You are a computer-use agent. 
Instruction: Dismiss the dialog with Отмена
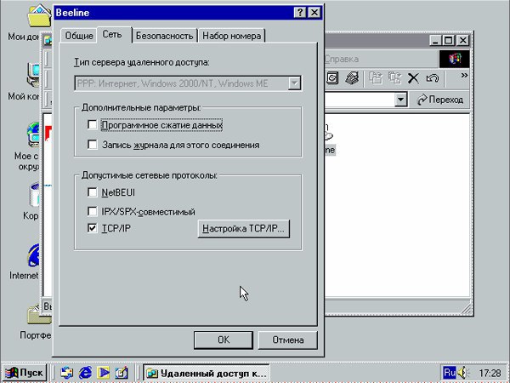click(x=288, y=340)
